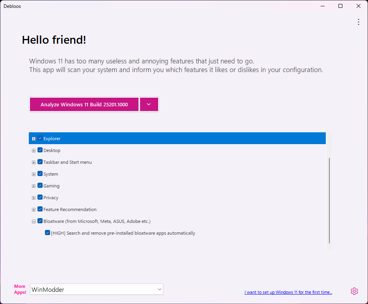Select the System tree item

tap(50, 174)
